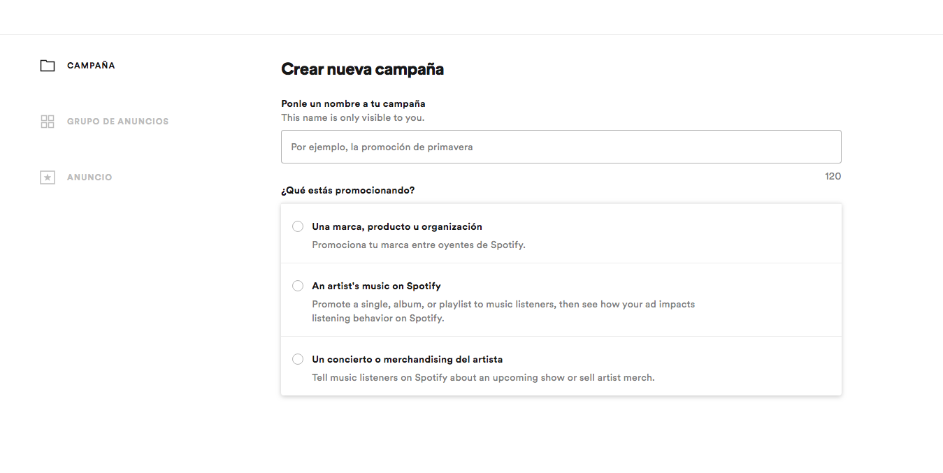Click the folder icon beside Campaña
This screenshot has height=473, width=943.
[x=48, y=66]
